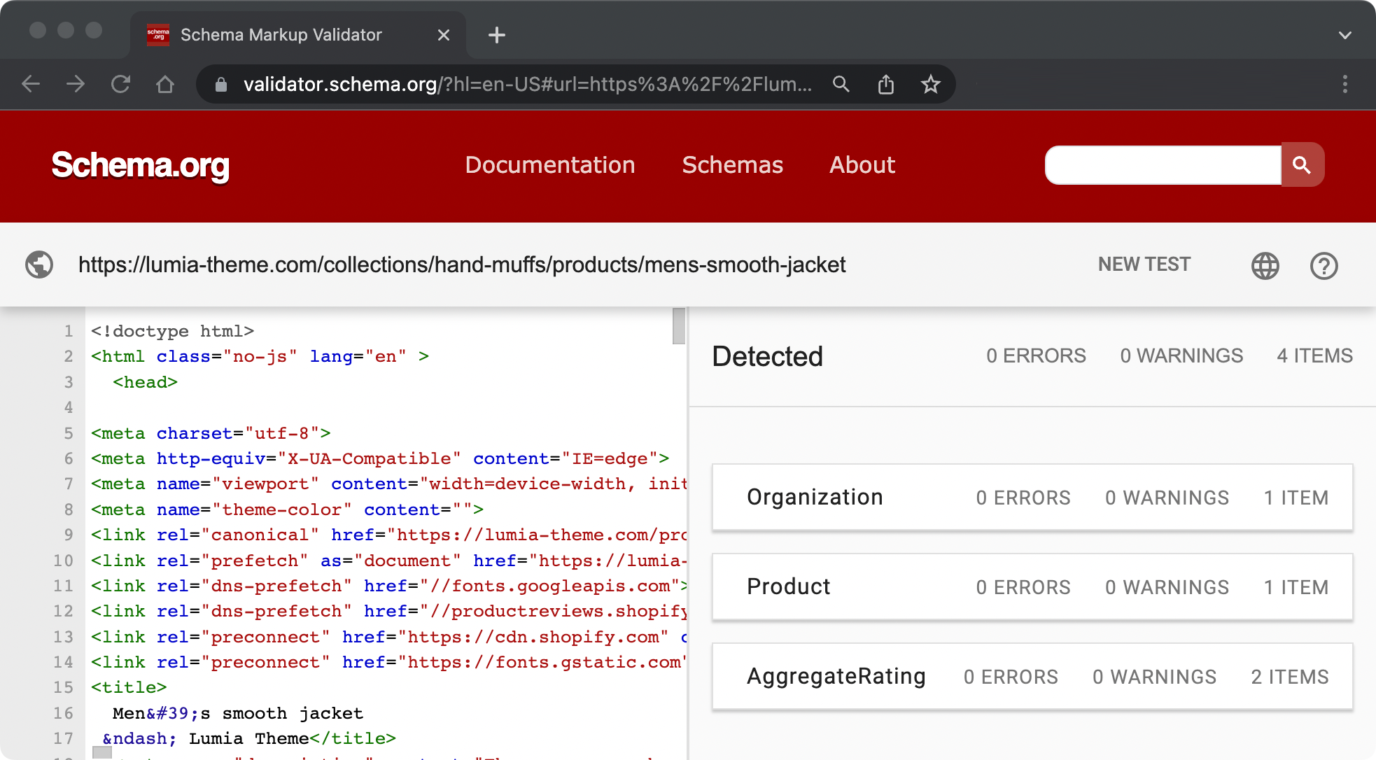Click the code panel vertical scrollbar
Image resolution: width=1376 pixels, height=760 pixels.
[x=678, y=327]
